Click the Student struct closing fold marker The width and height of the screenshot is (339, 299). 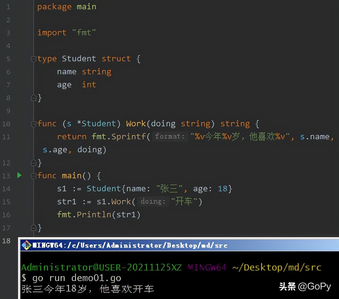pyautogui.click(x=34, y=98)
